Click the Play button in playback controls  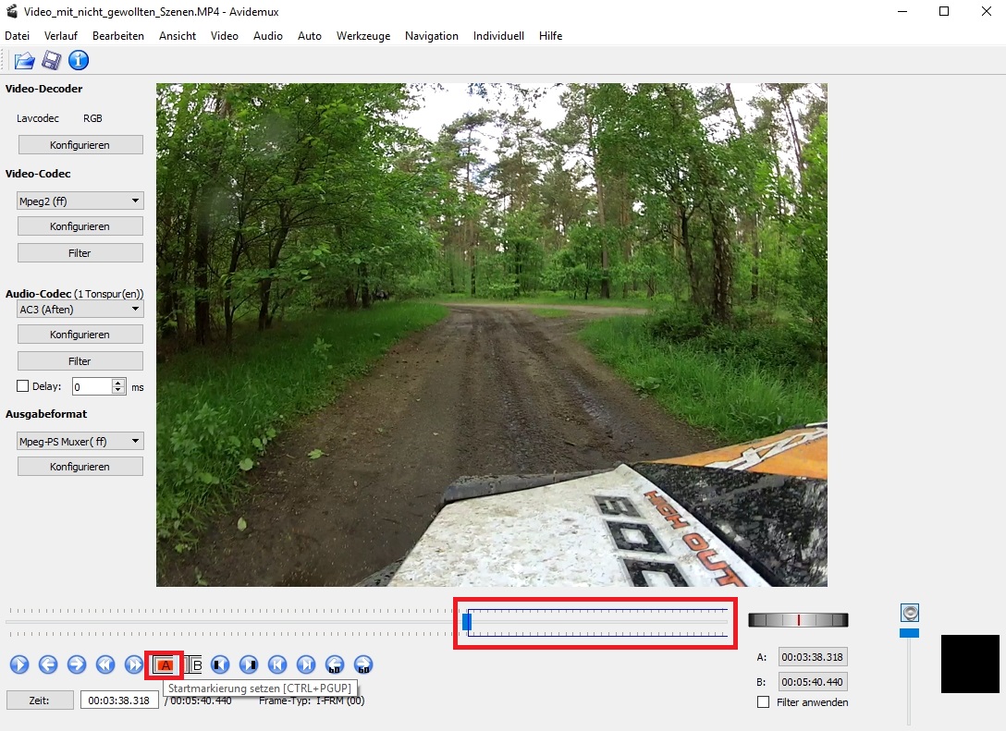19,664
